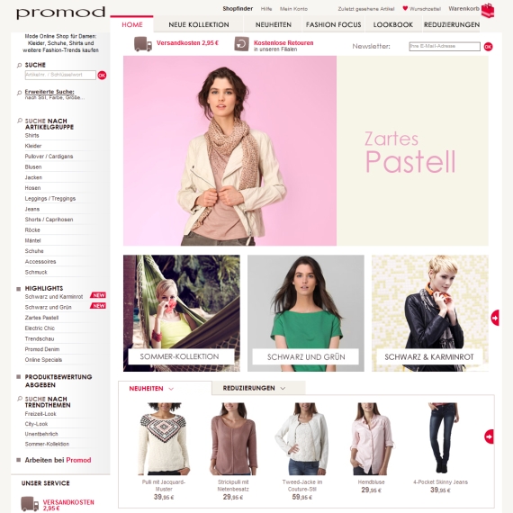The image size is (513, 513).
Task: Click the Arbeiten bei Promod link
Action: click(x=58, y=460)
